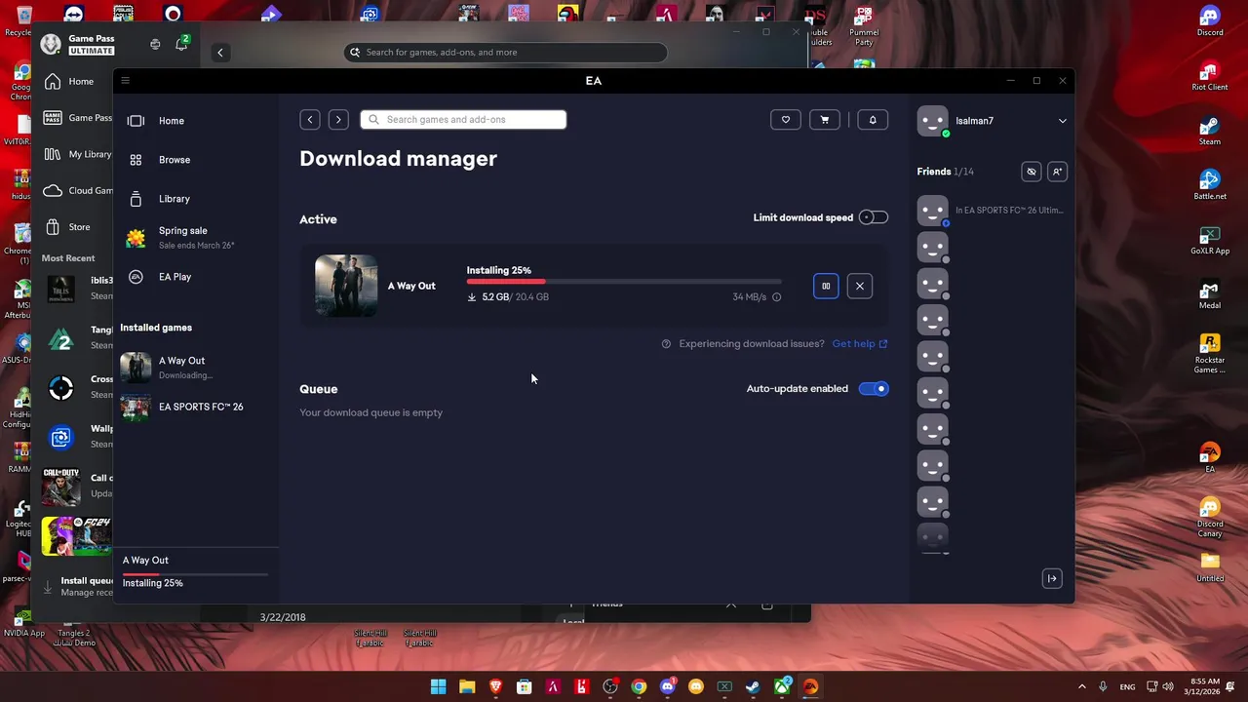Go back in Xbox app

click(x=220, y=53)
